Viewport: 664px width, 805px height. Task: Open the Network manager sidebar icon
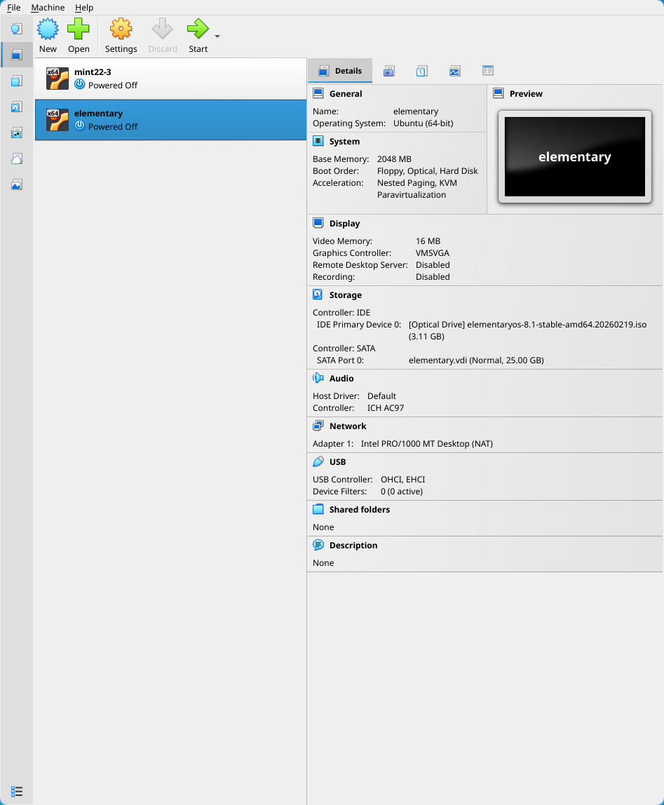coord(16,133)
